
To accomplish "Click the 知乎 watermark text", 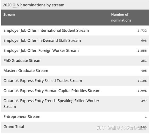I will [x=101, y=128].
